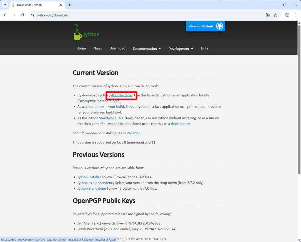Go to the Home navigation item
301x242 pixels.
pyautogui.click(x=81, y=49)
